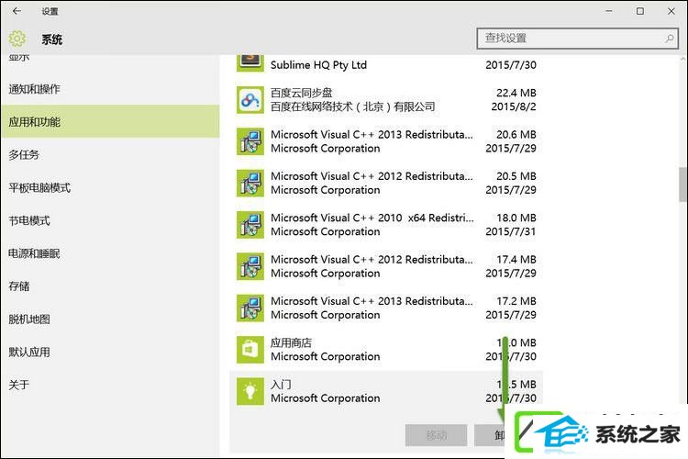Open 默认应用 settings page
Screen dimensions: 688x459
(110, 353)
